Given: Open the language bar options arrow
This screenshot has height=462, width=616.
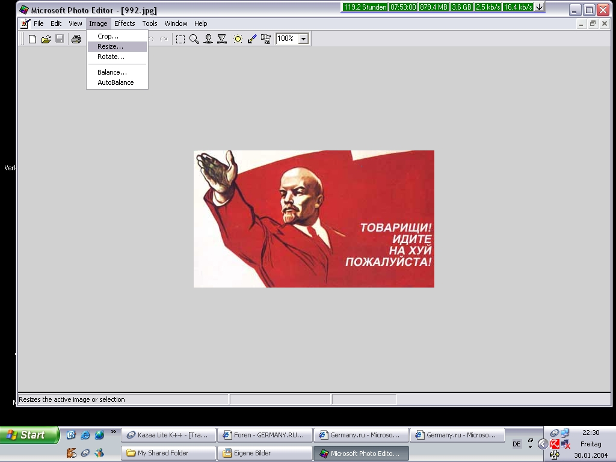Looking at the screenshot, I should tap(531, 447).
